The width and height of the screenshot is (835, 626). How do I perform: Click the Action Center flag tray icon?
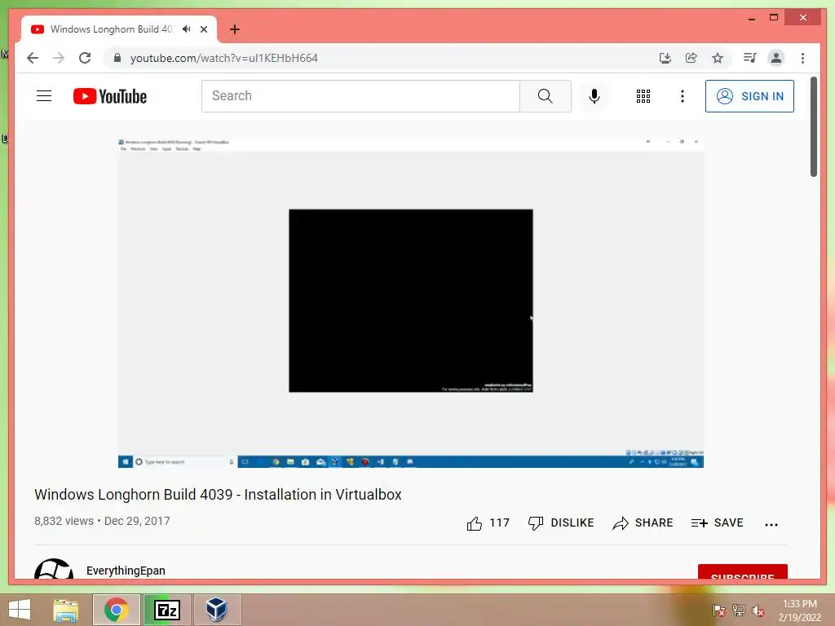click(718, 610)
